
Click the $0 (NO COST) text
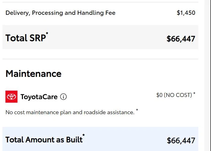click(174, 95)
